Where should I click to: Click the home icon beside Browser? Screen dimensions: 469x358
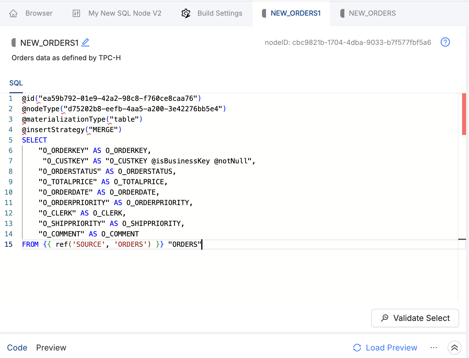click(13, 13)
